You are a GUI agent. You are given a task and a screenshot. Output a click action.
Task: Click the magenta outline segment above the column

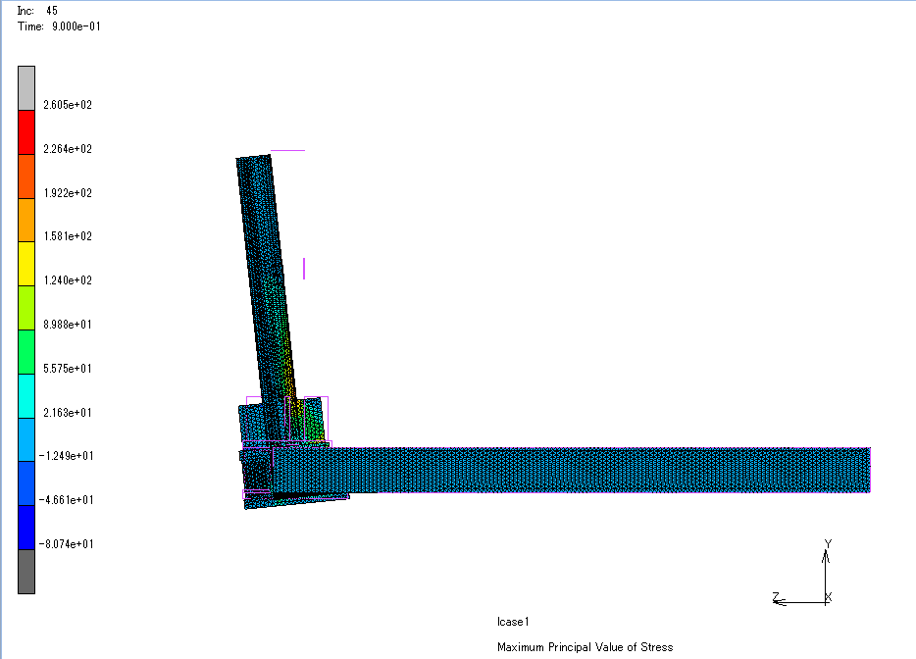point(287,150)
